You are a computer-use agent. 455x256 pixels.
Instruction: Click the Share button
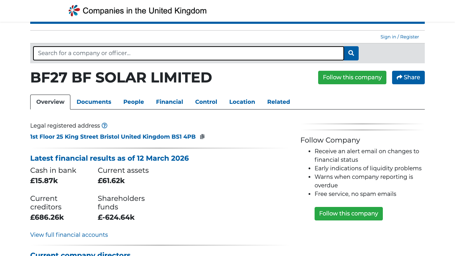(408, 78)
